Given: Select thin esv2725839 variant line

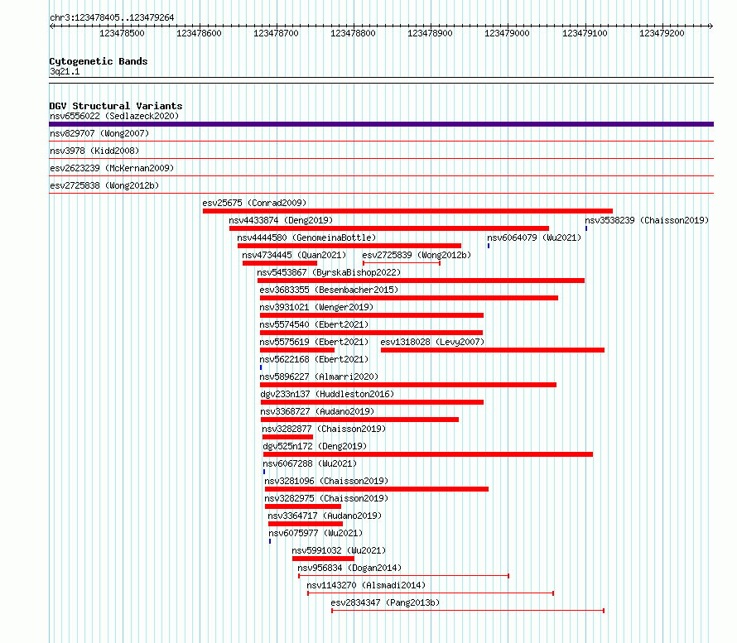Looking at the screenshot, I should (x=402, y=263).
